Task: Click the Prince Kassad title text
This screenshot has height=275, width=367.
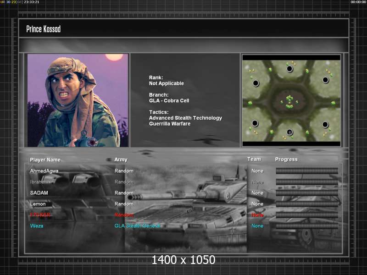Action: point(43,29)
